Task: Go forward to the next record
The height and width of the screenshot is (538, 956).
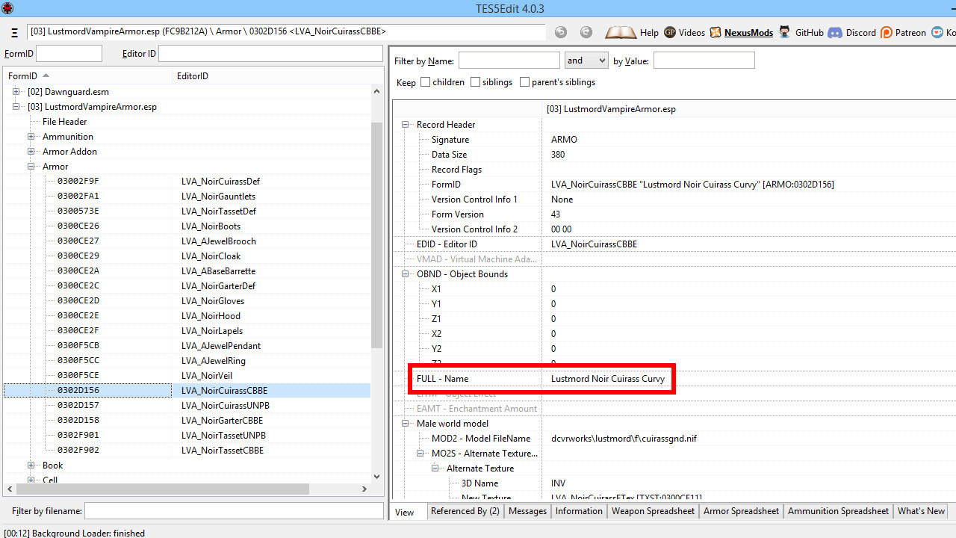Action: pyautogui.click(x=586, y=32)
